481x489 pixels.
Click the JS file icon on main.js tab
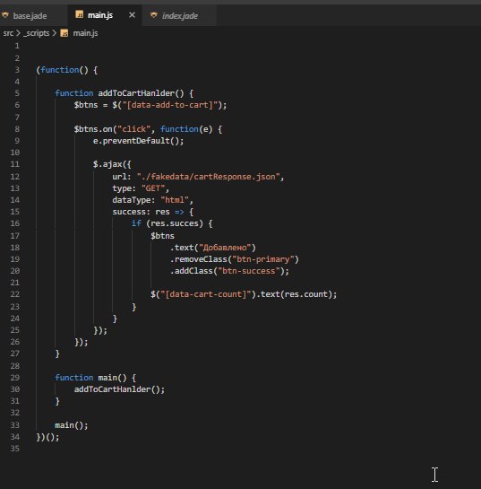(80, 14)
